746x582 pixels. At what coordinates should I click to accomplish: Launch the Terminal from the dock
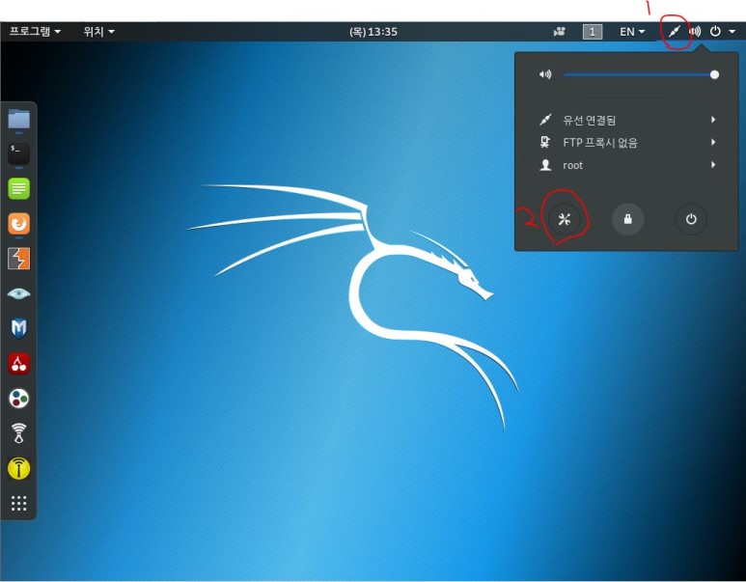coord(19,153)
